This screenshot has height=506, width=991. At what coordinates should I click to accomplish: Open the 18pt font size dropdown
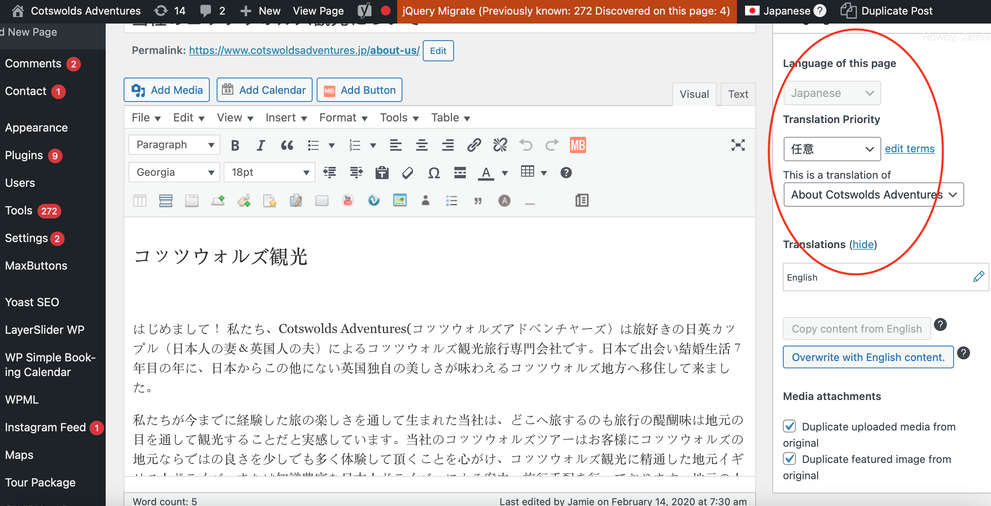pos(269,172)
